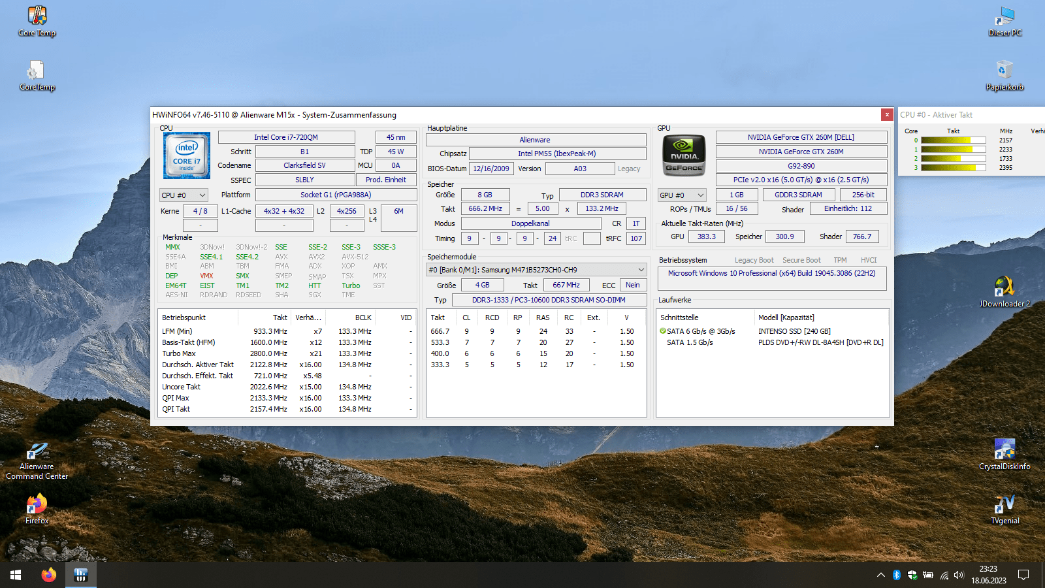Click the BIOS date 12/16/2009 field
The height and width of the screenshot is (588, 1045).
coord(491,169)
